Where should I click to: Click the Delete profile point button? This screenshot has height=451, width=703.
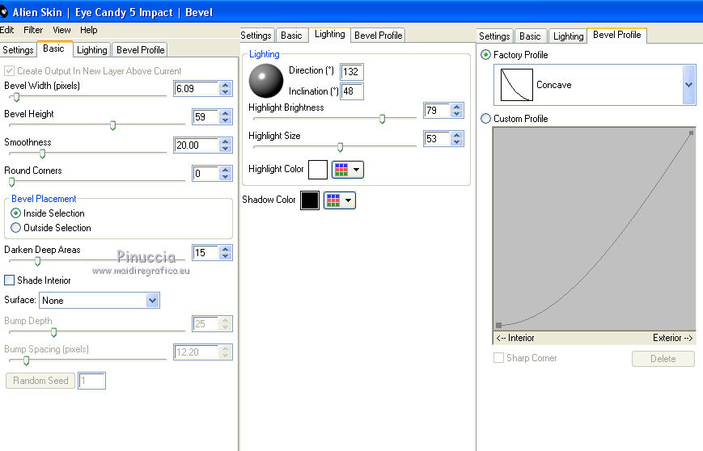[663, 358]
